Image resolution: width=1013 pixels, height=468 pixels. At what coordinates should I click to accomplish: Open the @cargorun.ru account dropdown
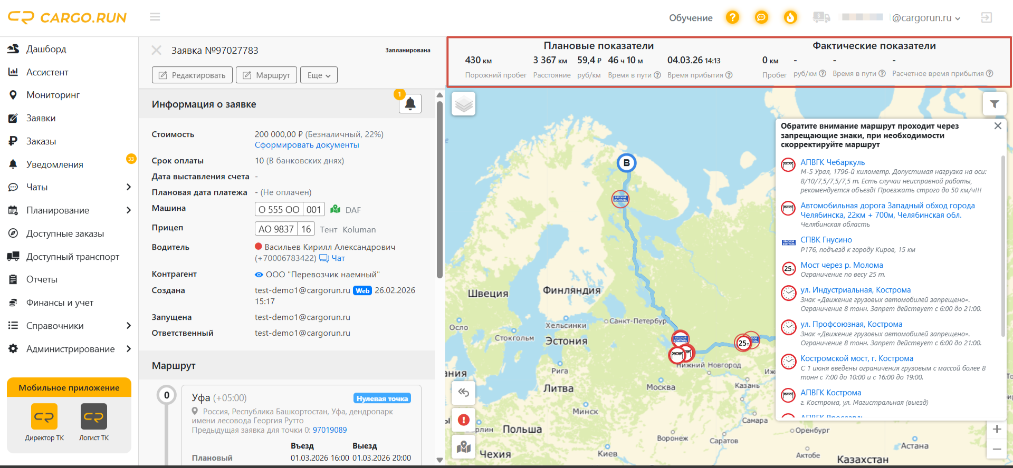926,17
